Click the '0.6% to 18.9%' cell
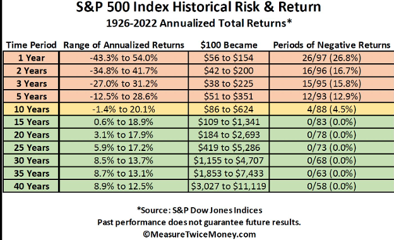The width and height of the screenshot is (394, 240). [124, 122]
